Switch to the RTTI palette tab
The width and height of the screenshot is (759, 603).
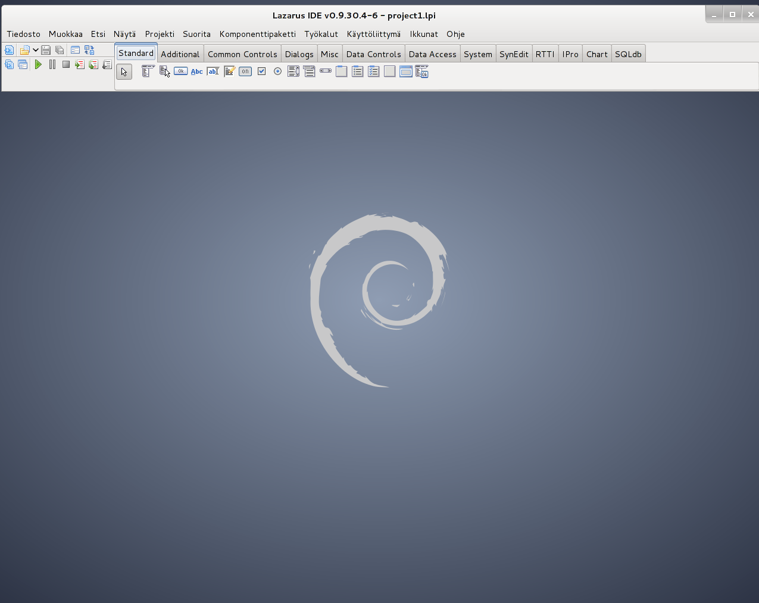pos(545,54)
